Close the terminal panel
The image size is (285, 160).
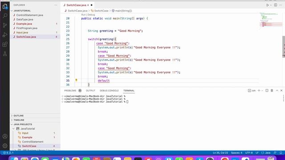(x=281, y=91)
